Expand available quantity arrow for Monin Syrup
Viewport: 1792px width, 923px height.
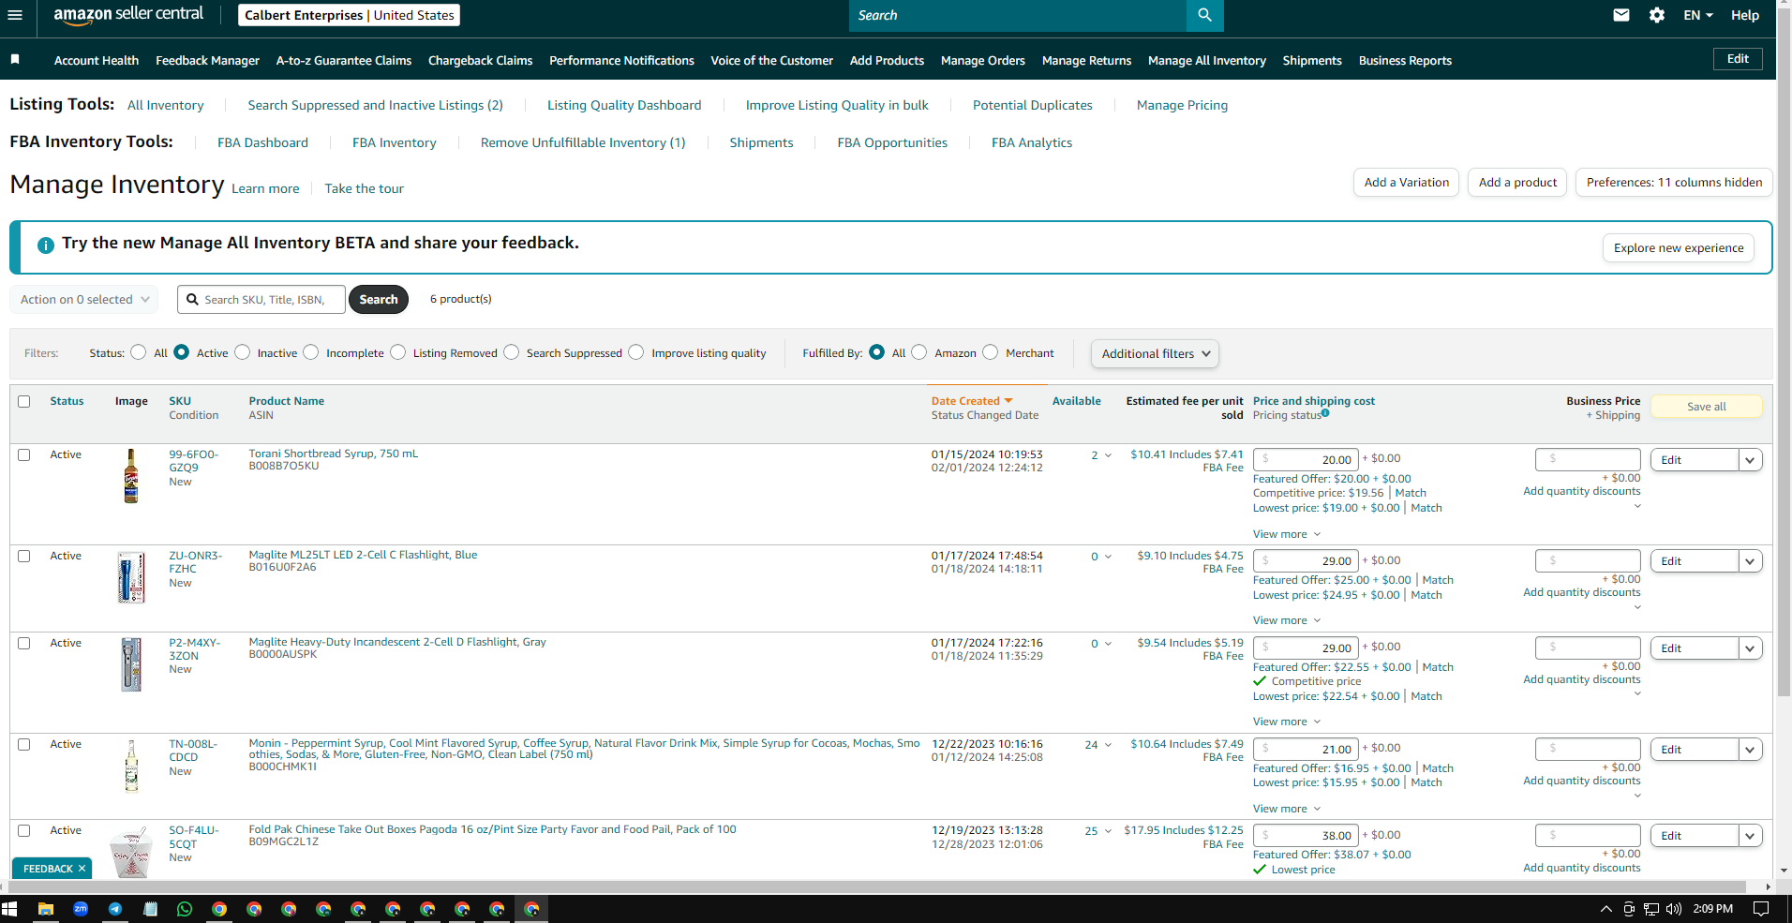[x=1108, y=745]
